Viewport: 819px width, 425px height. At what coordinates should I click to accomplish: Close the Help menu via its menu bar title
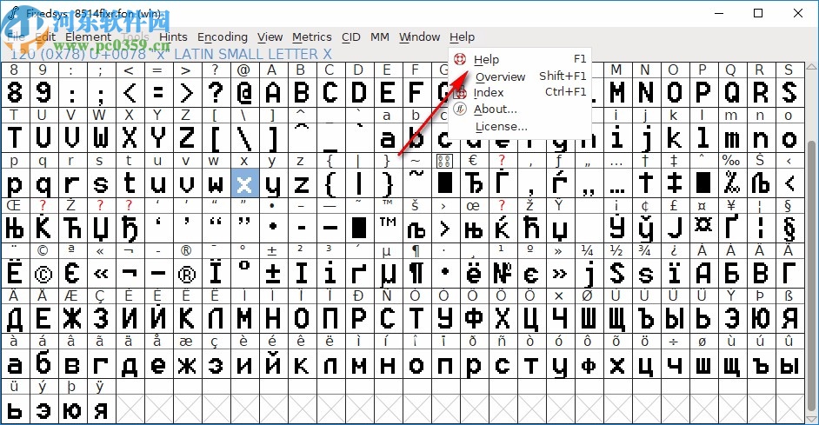point(462,37)
